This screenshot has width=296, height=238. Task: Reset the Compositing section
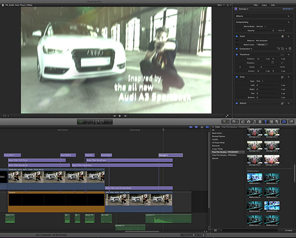point(289,22)
